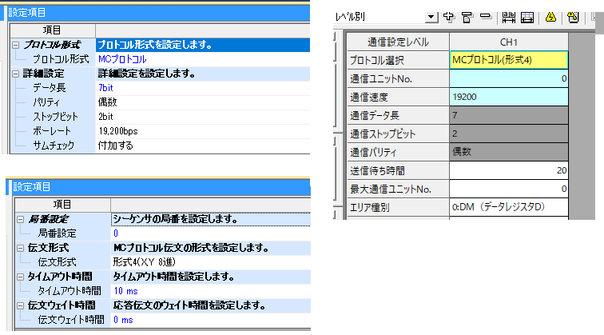This screenshot has height=335, width=604.
Task: Click the プロトコル選択 row label
Action: 398,60
